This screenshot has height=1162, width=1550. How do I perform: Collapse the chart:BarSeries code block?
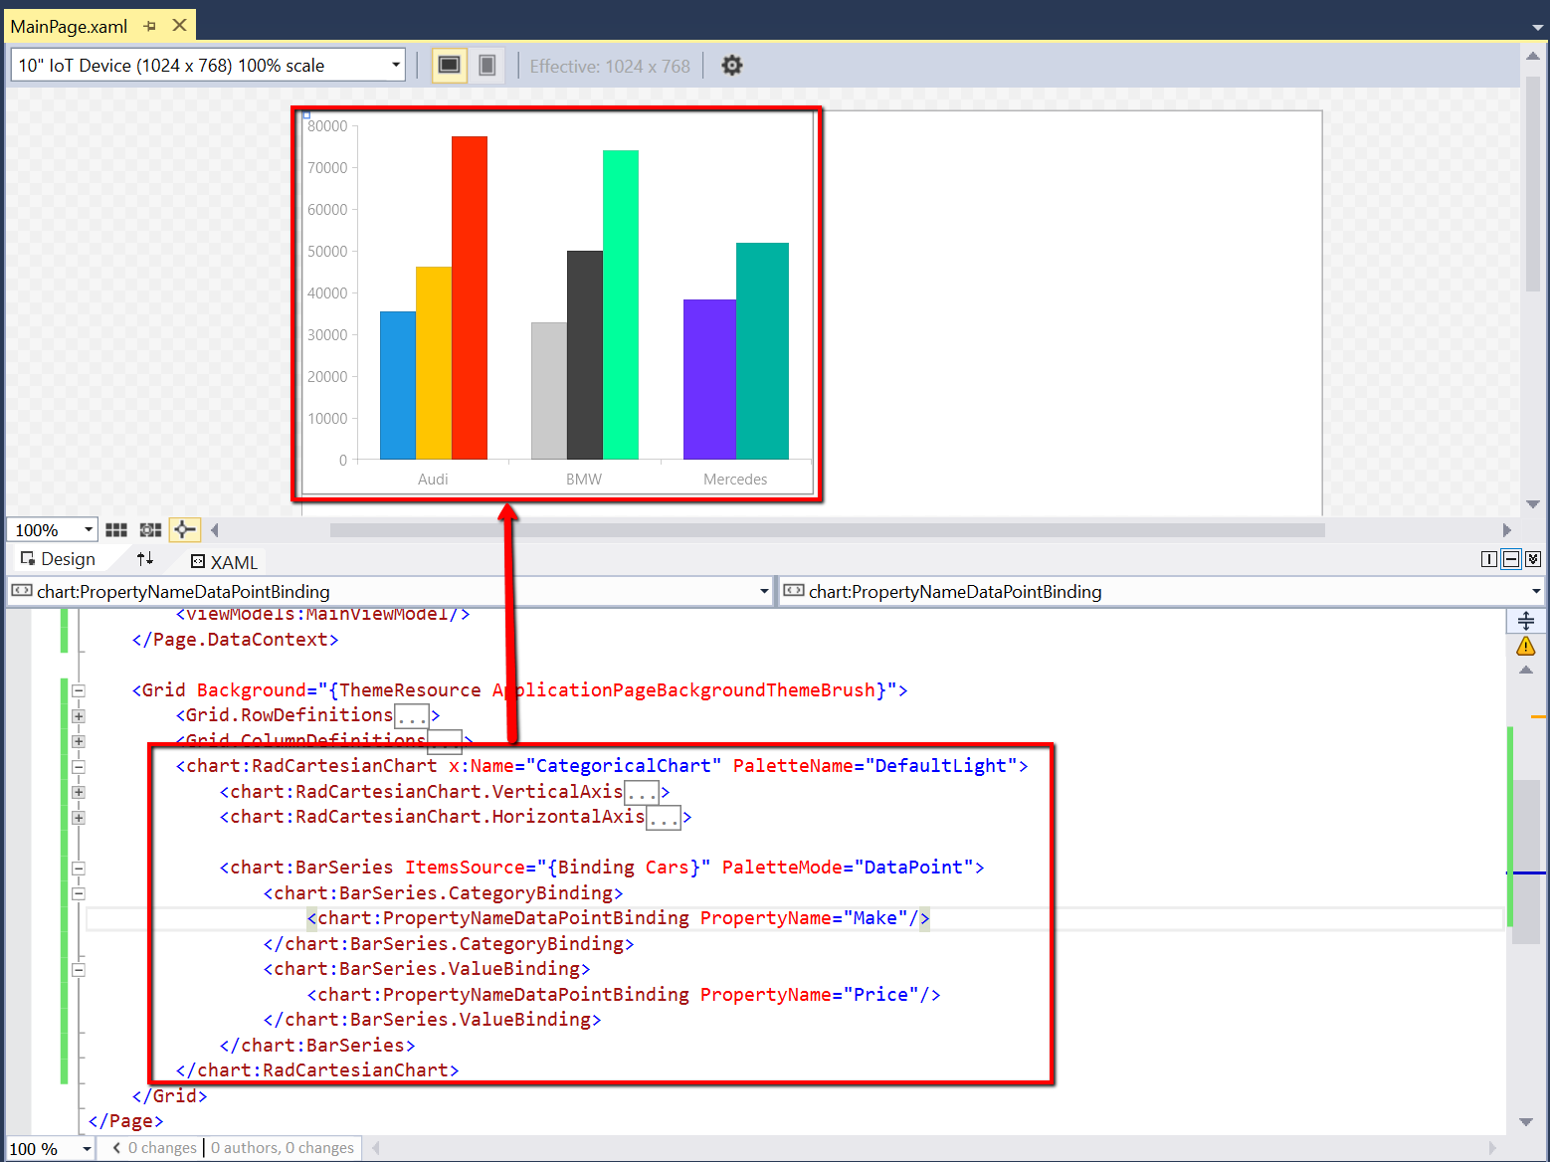point(79,869)
